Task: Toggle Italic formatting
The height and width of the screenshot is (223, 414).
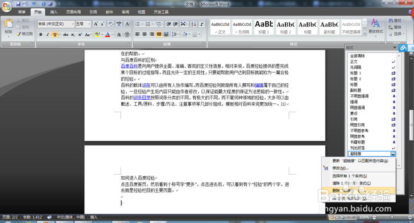Action: point(48,35)
